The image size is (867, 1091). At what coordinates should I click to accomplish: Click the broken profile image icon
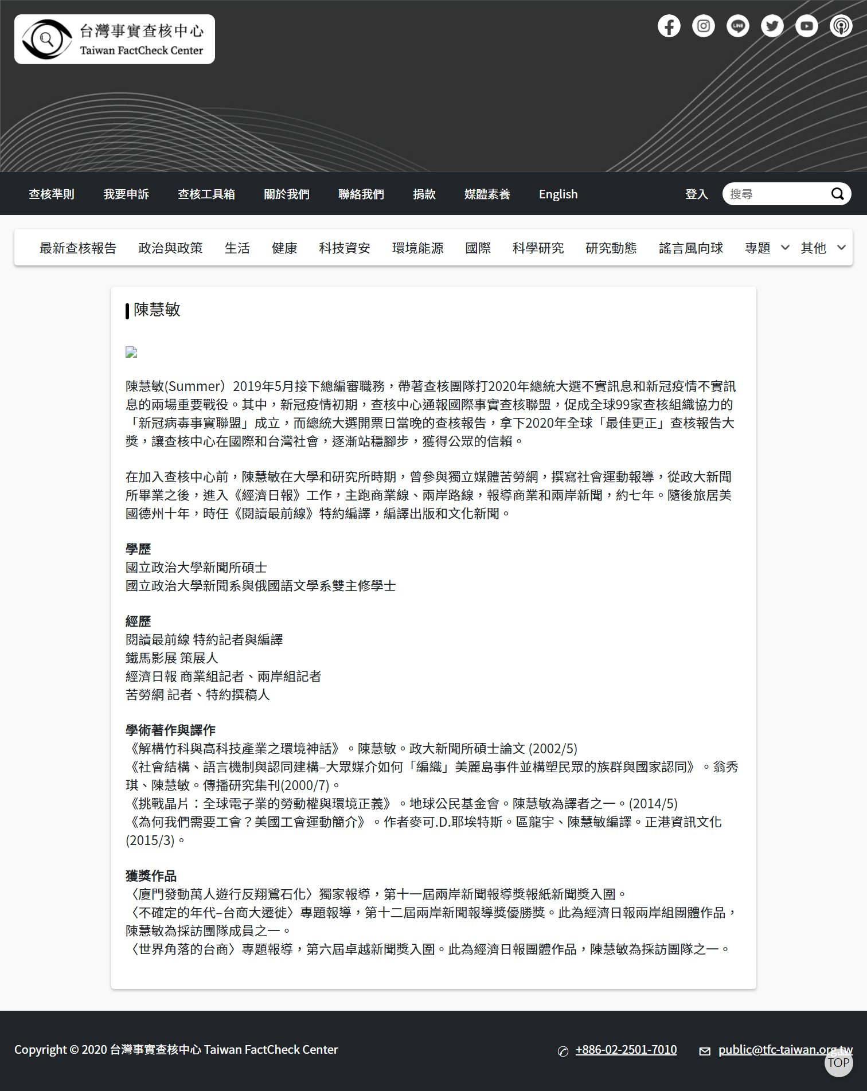(x=131, y=352)
